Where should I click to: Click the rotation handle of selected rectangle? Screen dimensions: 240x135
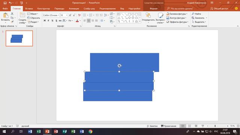click(119, 66)
